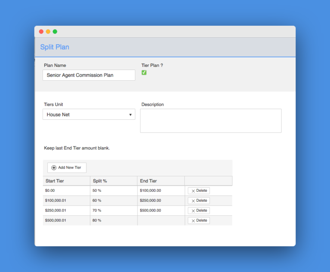
Task: Delete the $100,000.01 start tier row
Action: (x=199, y=200)
